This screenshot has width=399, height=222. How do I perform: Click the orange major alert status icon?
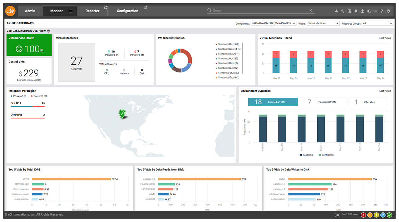(370, 215)
